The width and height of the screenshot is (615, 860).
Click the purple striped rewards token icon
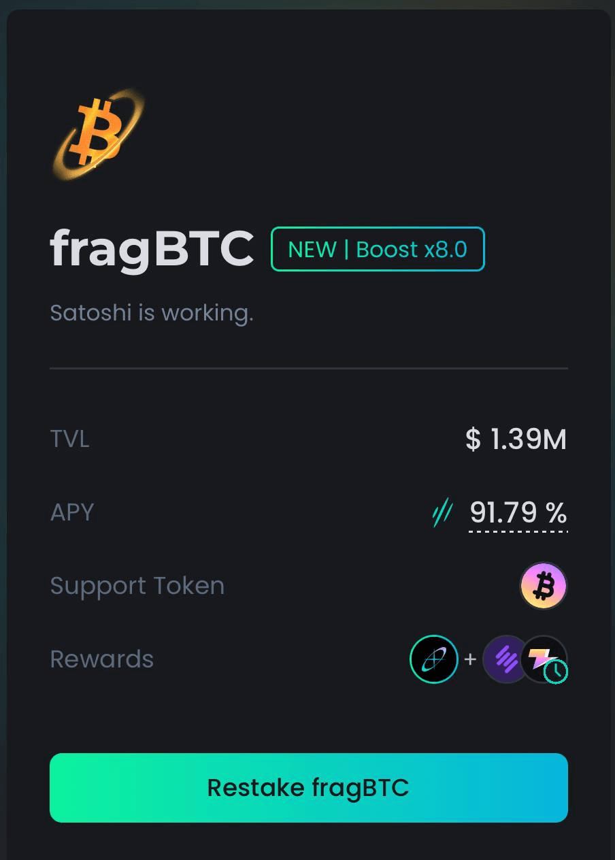(505, 659)
